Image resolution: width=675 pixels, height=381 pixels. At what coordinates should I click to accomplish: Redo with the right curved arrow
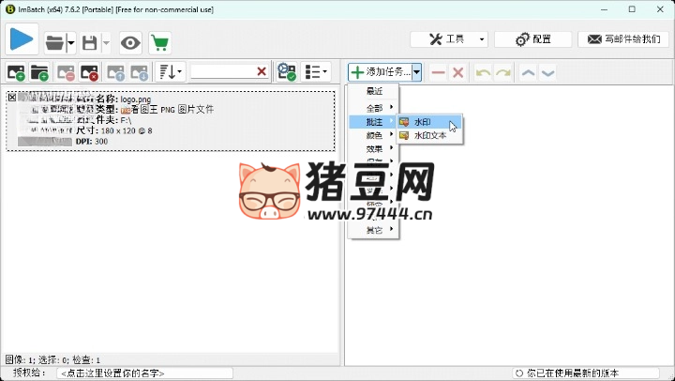click(x=502, y=72)
